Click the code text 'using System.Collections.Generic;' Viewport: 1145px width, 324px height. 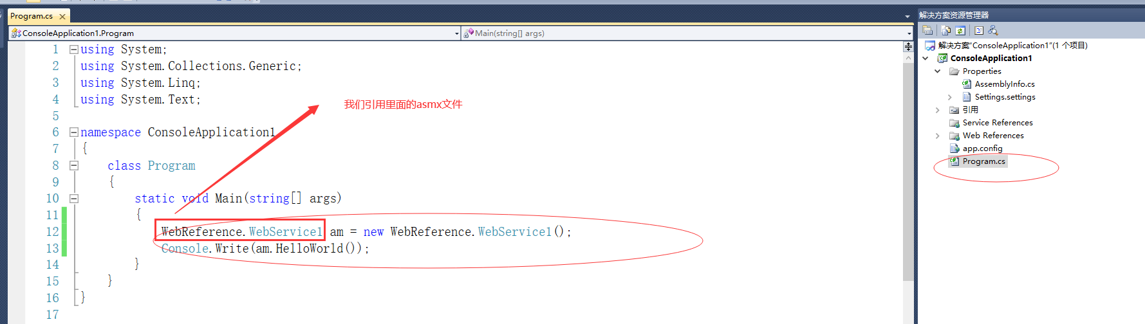pyautogui.click(x=191, y=66)
